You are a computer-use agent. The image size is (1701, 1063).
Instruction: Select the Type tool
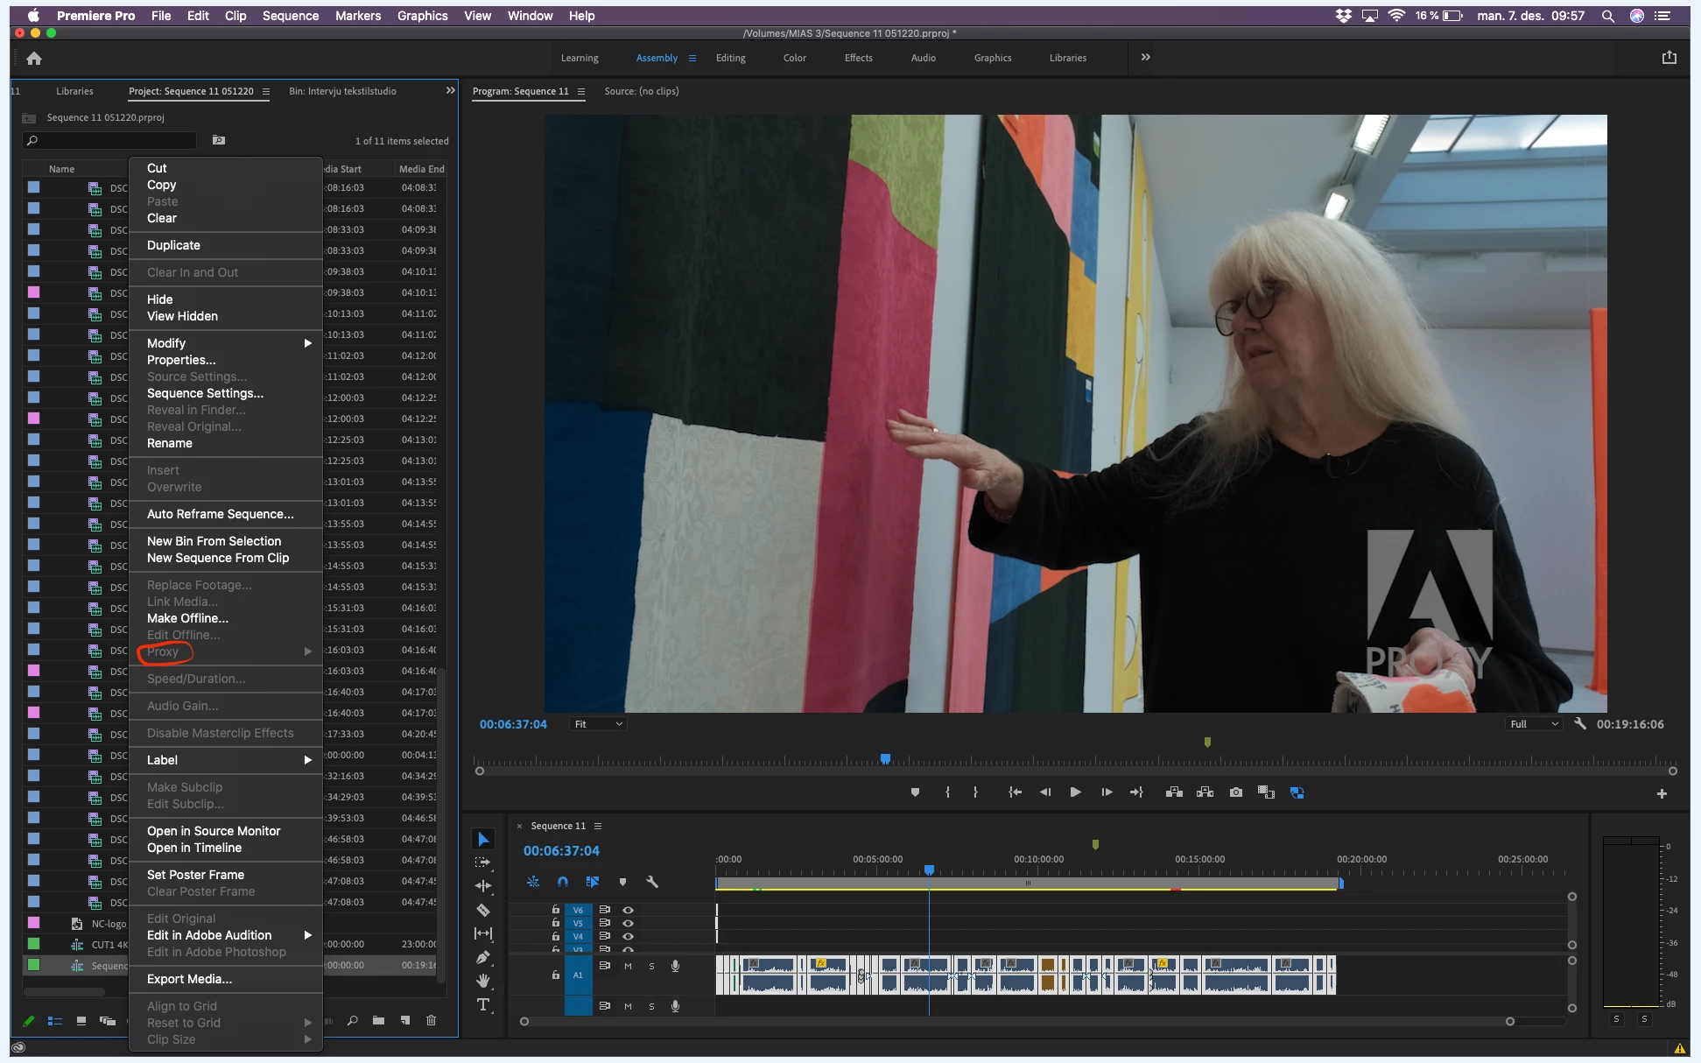(x=482, y=1004)
